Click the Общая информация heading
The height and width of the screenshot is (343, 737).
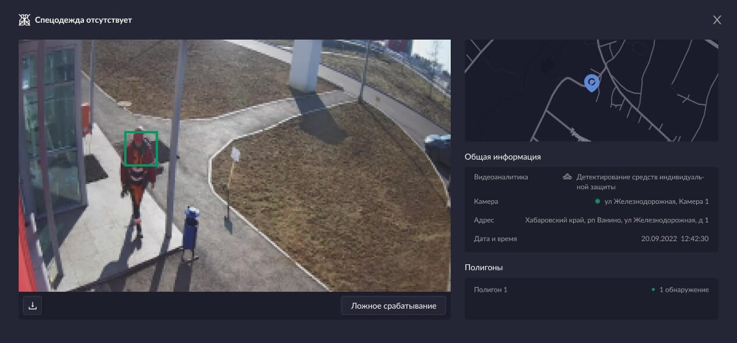click(503, 157)
